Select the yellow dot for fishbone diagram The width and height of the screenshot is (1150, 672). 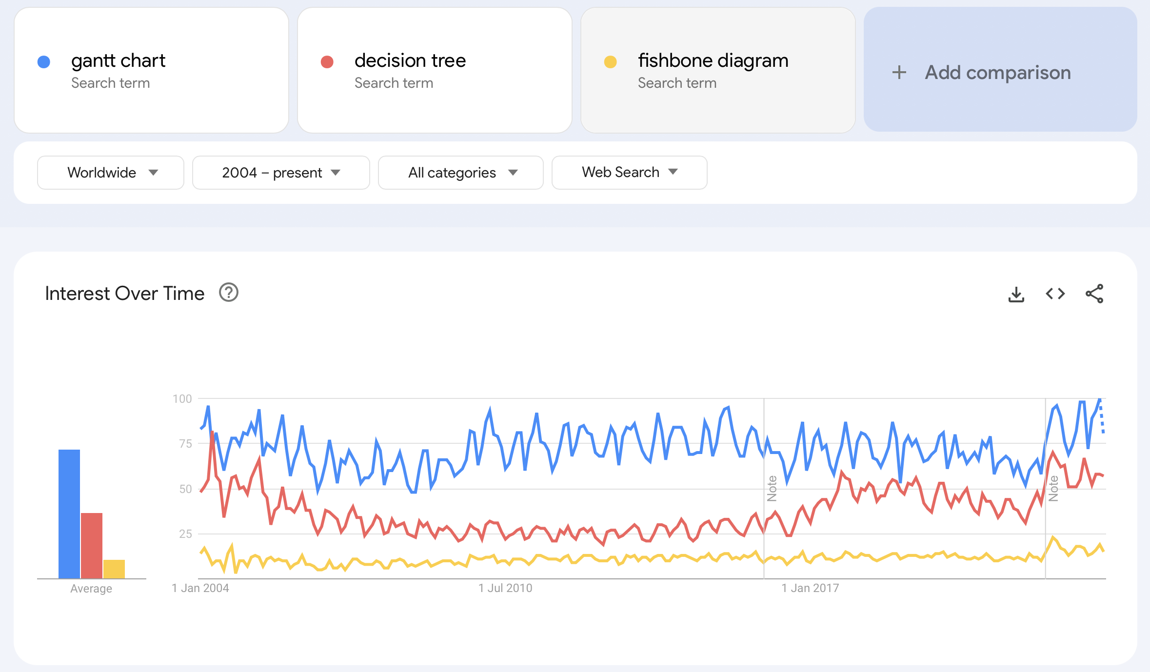[610, 61]
